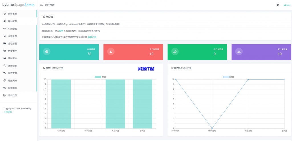Click the 仪表盘折线统计图 title

[x=181, y=68]
